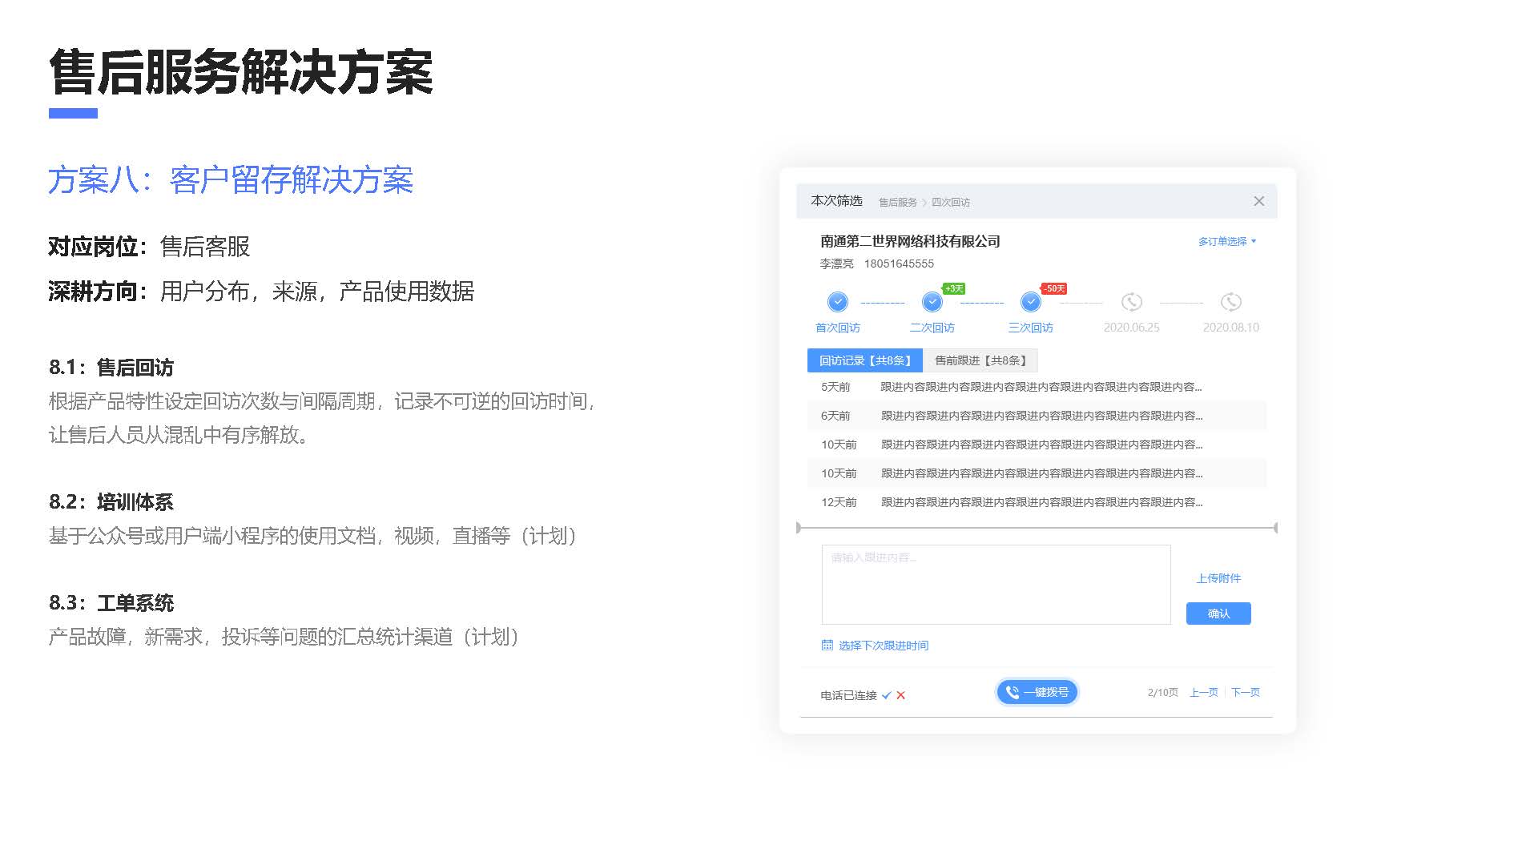Click the 上传附件 link
The width and height of the screenshot is (1538, 865).
coord(1218,578)
